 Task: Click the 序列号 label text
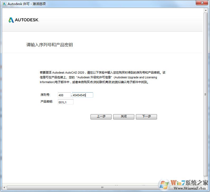(x=45, y=95)
